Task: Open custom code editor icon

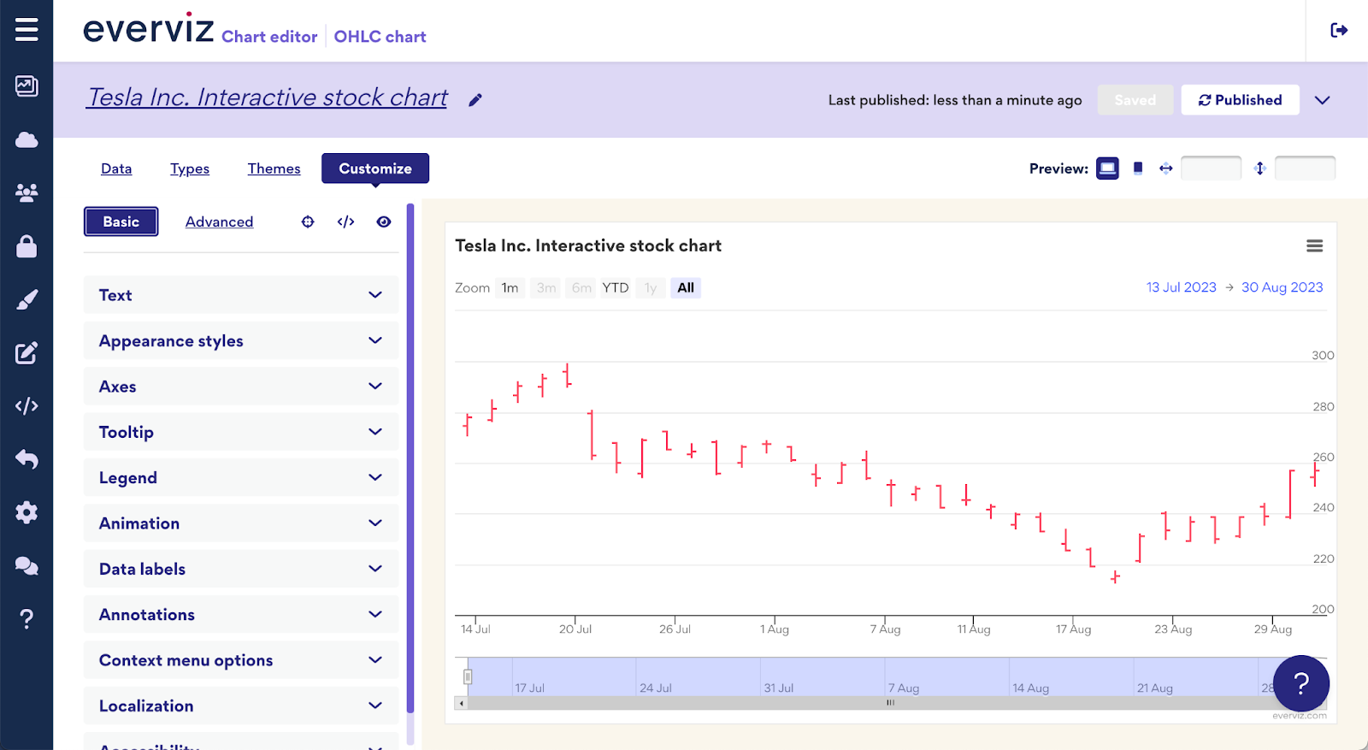Action: 345,221
